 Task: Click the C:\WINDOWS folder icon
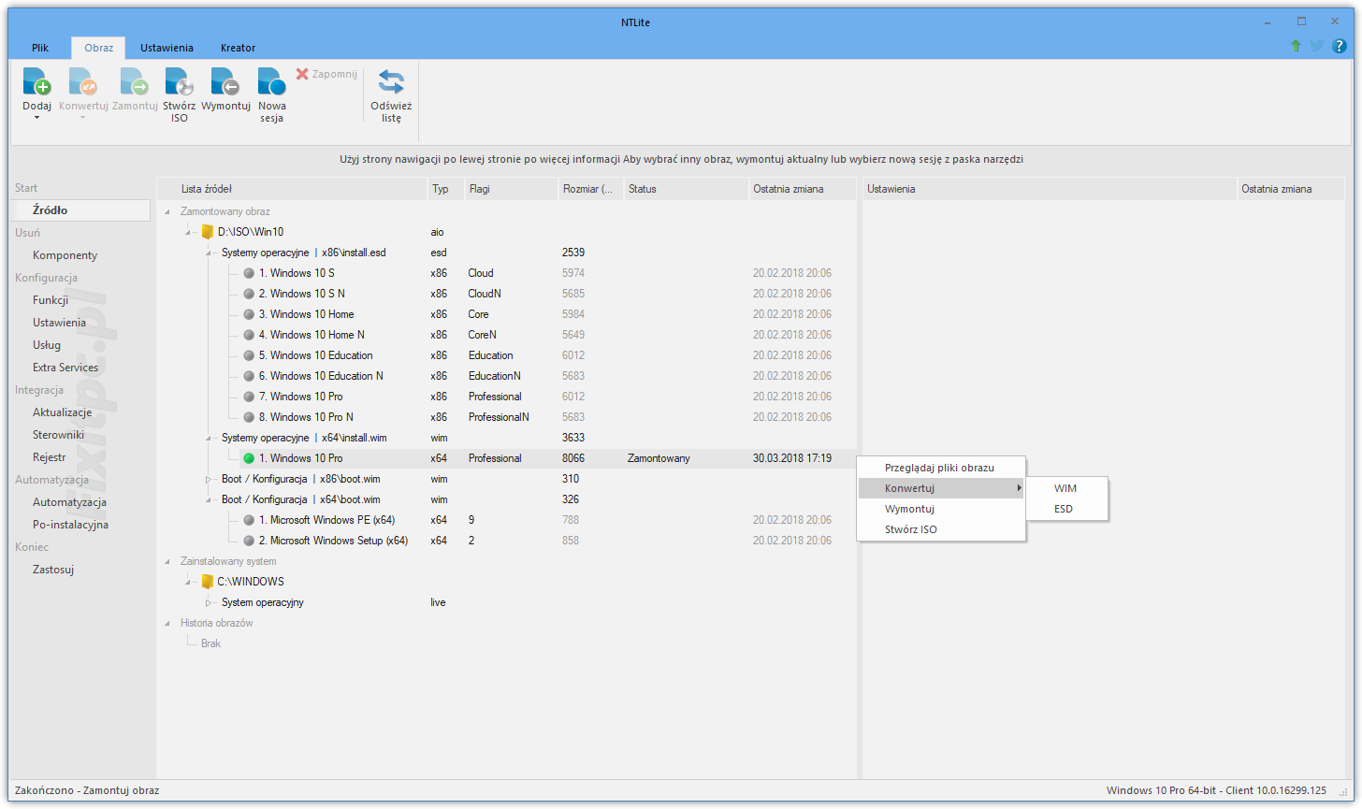tap(208, 582)
